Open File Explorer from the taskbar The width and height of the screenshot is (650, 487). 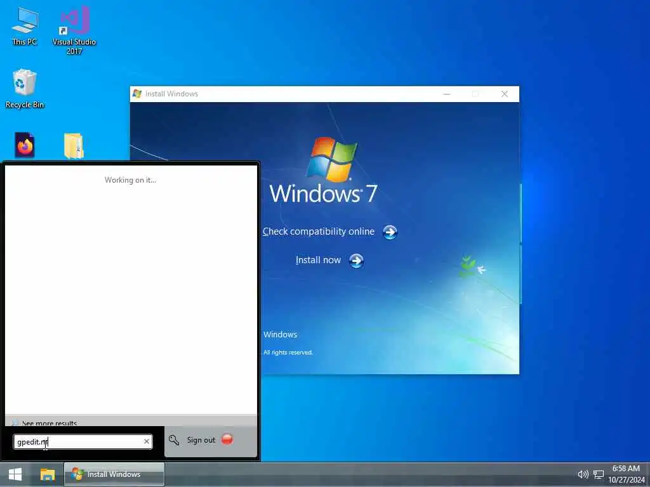click(47, 474)
